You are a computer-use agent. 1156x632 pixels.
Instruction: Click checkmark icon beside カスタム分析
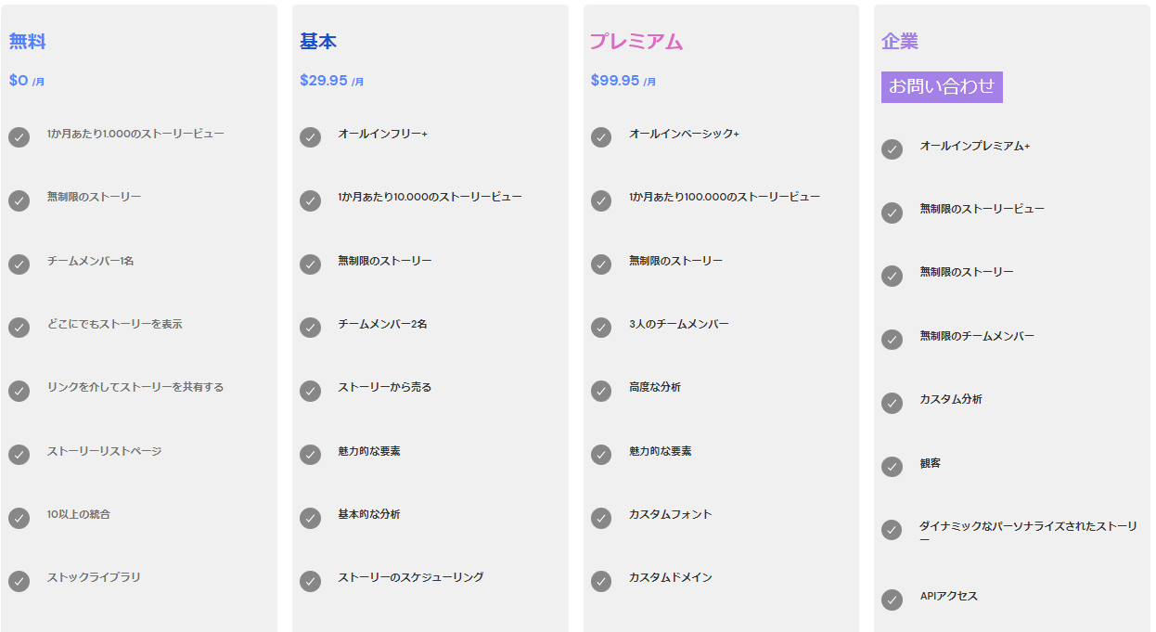[892, 403]
